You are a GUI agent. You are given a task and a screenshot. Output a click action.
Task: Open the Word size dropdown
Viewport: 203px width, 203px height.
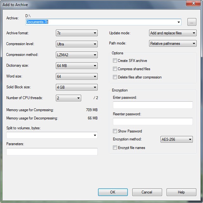pos(77,76)
